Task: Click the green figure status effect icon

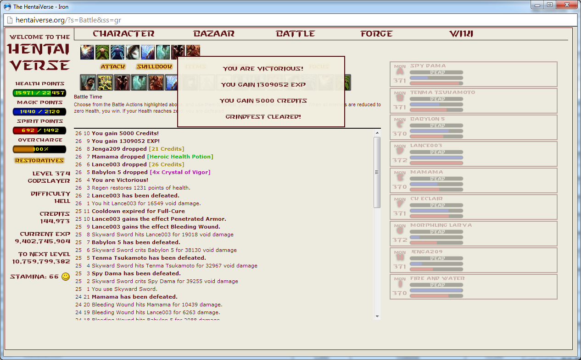Action: (x=102, y=52)
